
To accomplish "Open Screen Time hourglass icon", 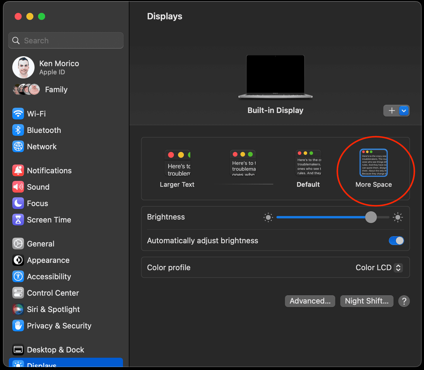I will pyautogui.click(x=18, y=220).
